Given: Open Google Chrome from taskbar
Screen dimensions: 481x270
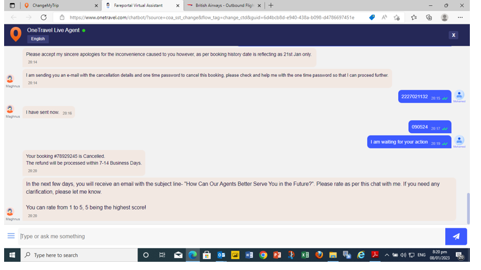Looking at the screenshot, I should tap(263, 255).
